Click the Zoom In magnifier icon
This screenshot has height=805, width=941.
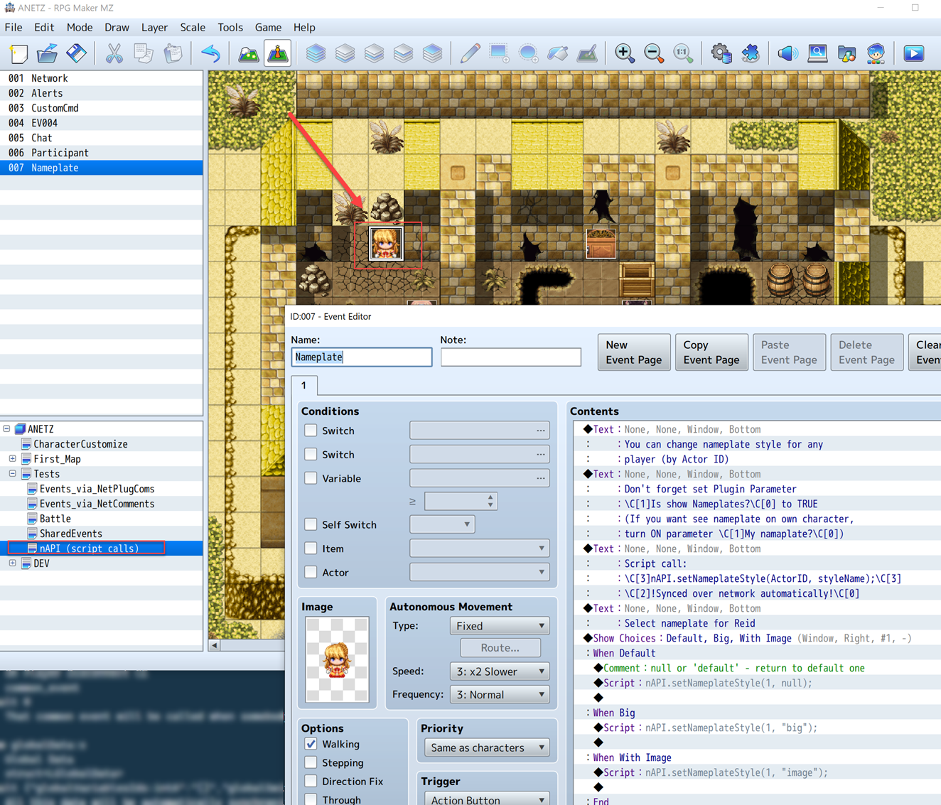(625, 53)
